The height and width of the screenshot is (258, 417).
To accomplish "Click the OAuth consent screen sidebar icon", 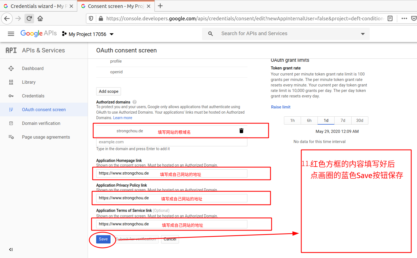I will pos(11,110).
